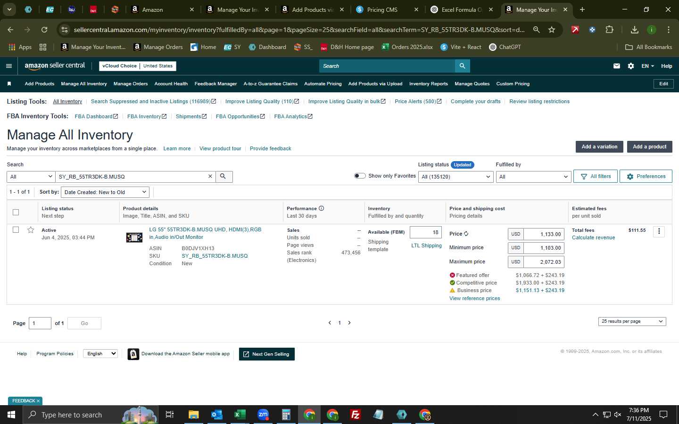679x424 pixels.
Task: Click the Minimum price field showing 1,103.00
Action: click(x=544, y=248)
